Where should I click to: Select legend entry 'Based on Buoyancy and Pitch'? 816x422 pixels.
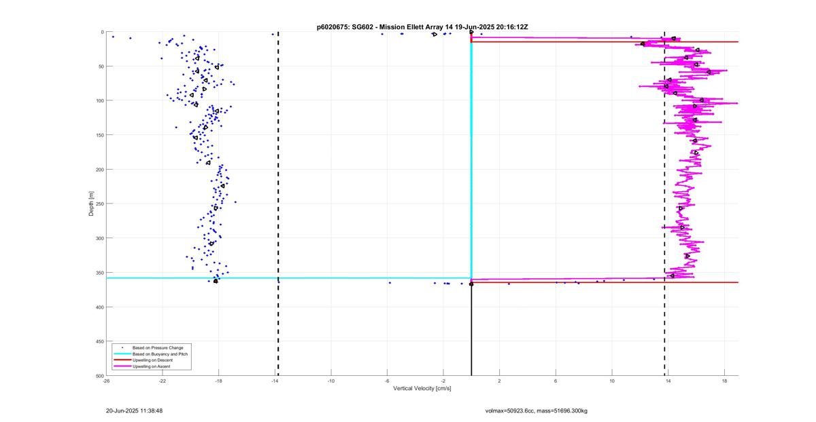point(160,354)
